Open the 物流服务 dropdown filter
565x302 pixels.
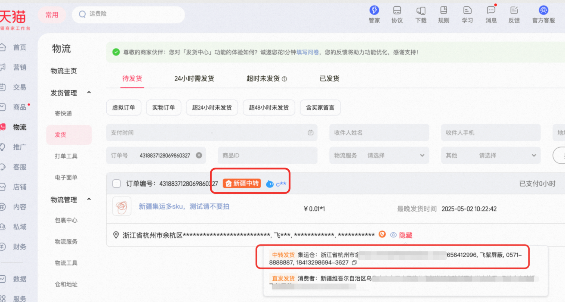pos(379,155)
